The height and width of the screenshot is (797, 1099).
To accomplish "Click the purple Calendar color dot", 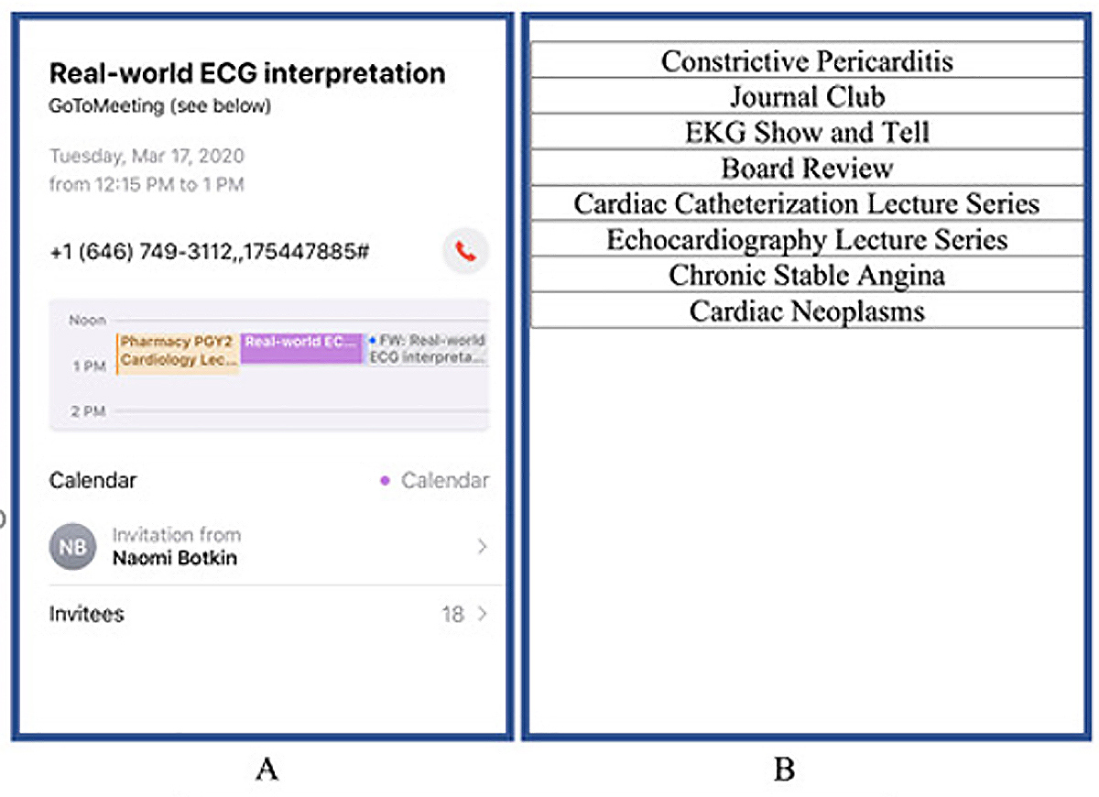I will tap(386, 481).
